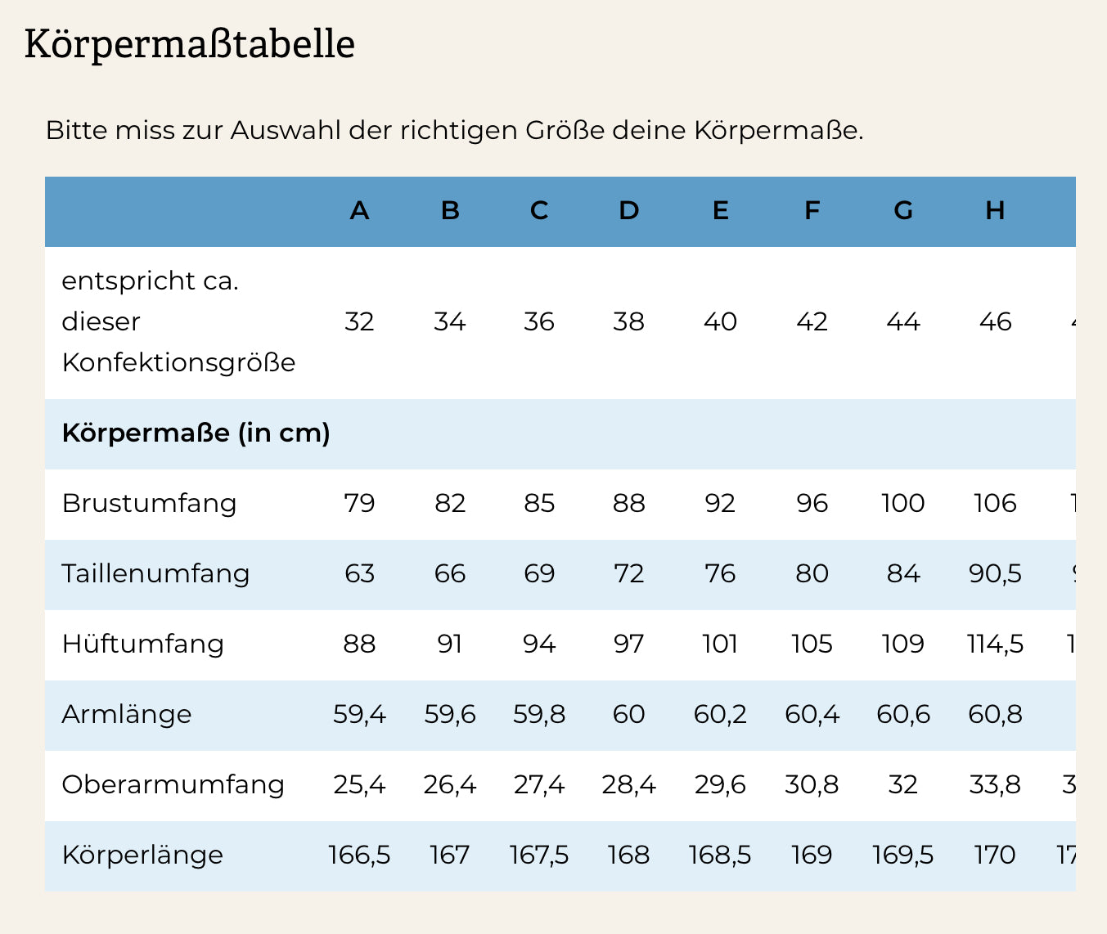Click the Körpermaße (in cm) section header
Viewport: 1107px width, 934px height.
click(196, 433)
